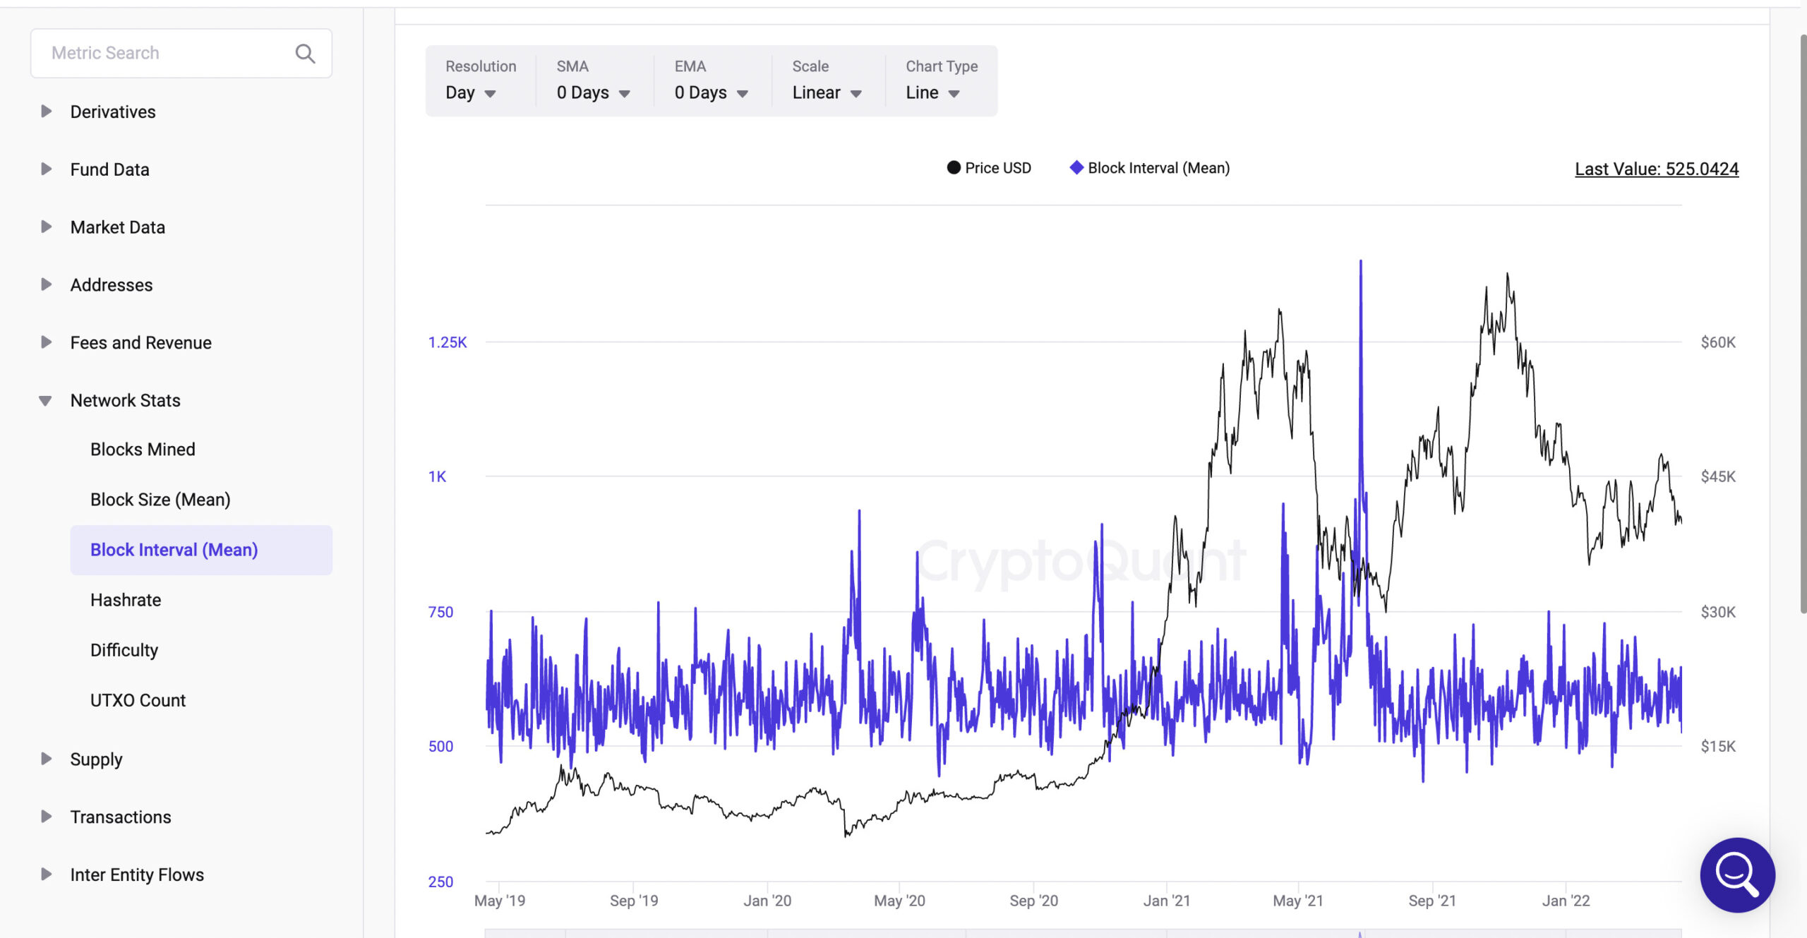Screen dimensions: 1807x938
Task: Collapse the Network Stats category arrow
Action: 45,401
